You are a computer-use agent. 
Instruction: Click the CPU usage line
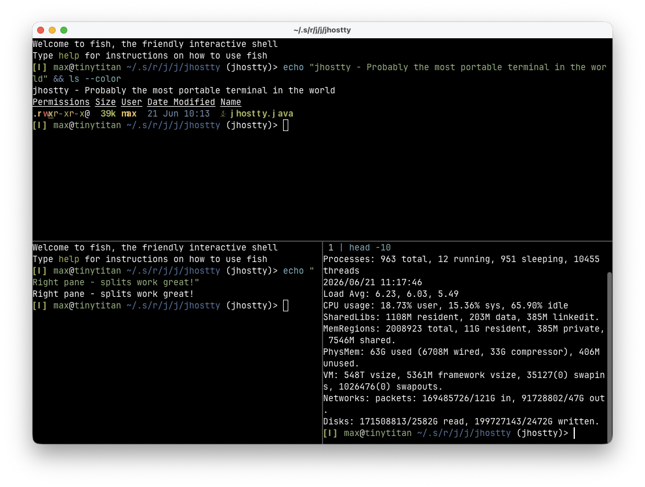point(445,306)
